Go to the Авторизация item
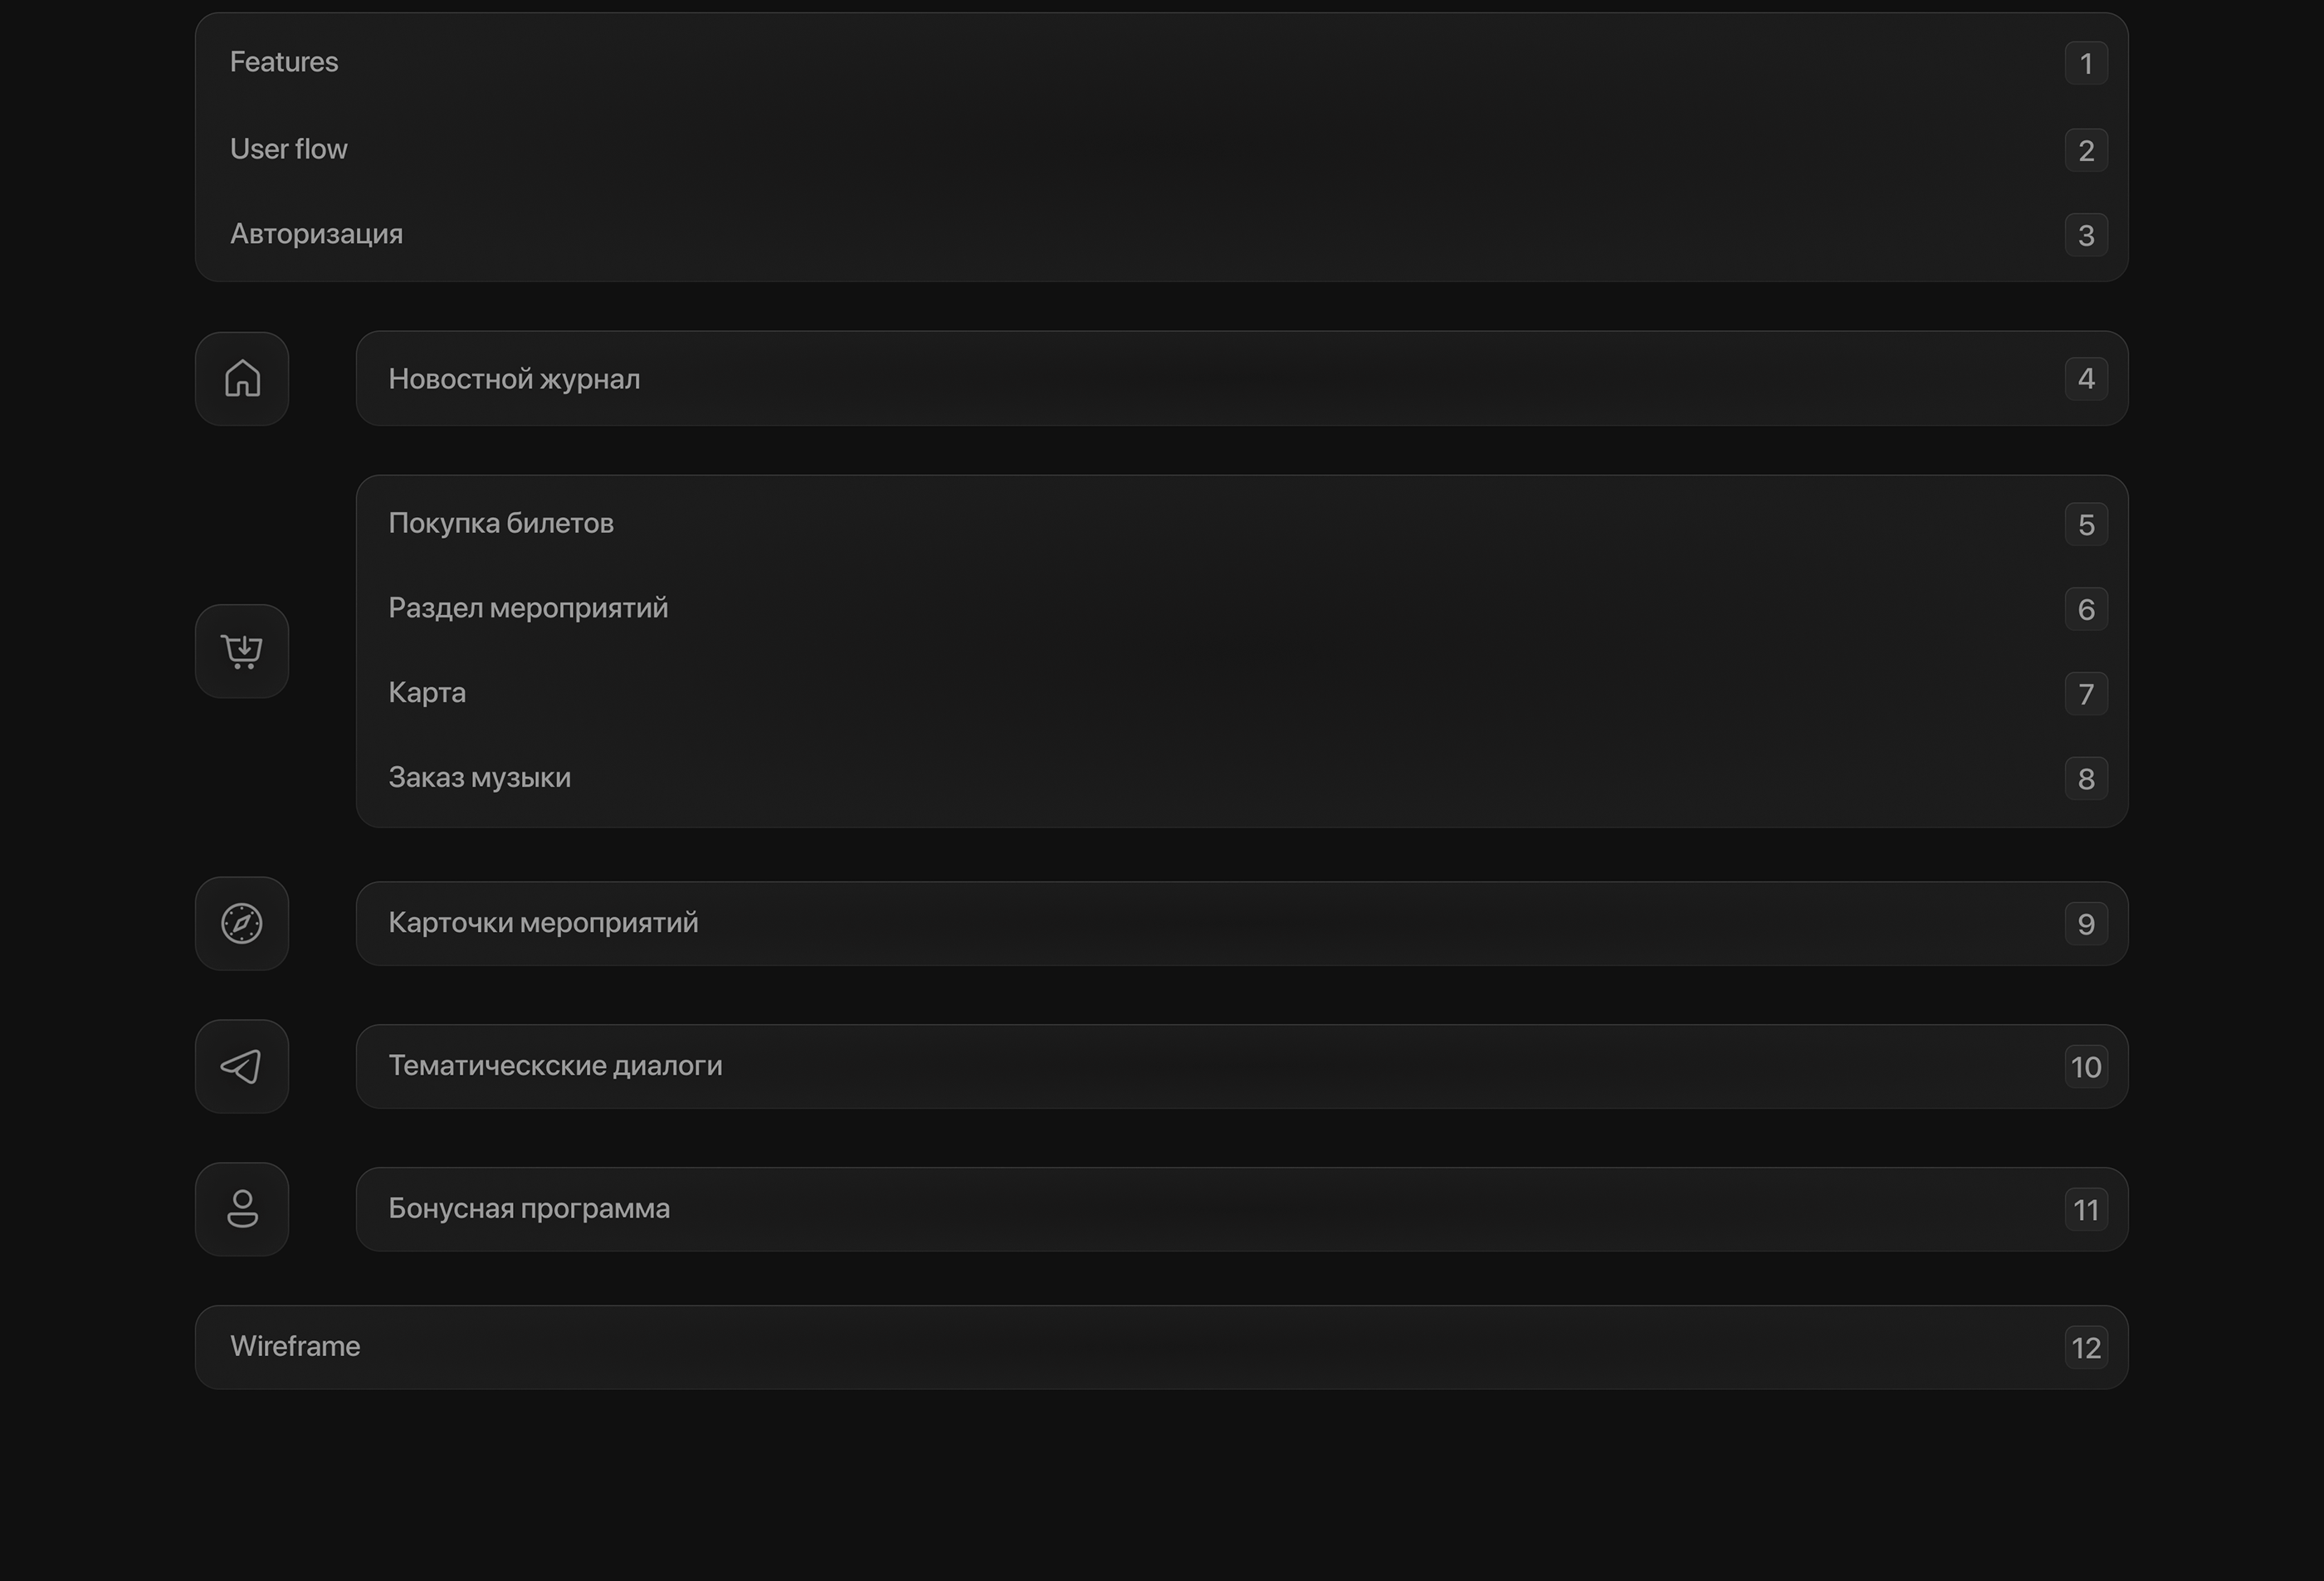2324x1581 pixels. [x=316, y=234]
